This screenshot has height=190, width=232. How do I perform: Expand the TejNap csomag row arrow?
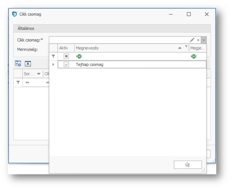53,65
